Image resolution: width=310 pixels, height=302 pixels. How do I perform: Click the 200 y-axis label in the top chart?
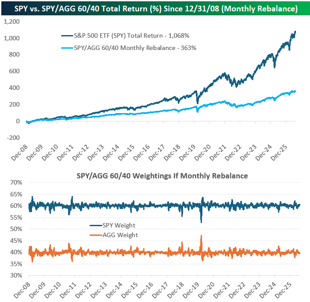14,104
